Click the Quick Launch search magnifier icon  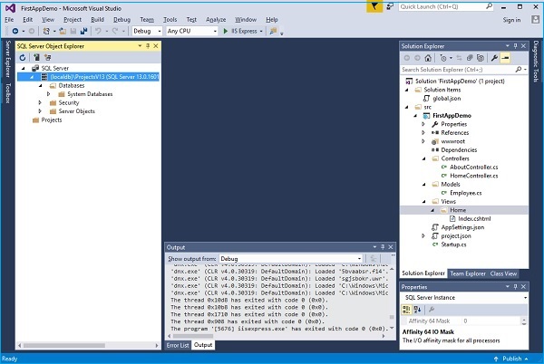[490, 6]
